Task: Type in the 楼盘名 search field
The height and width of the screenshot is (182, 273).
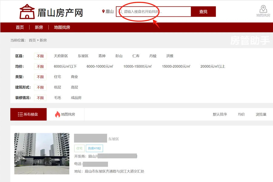Action: 155,12
